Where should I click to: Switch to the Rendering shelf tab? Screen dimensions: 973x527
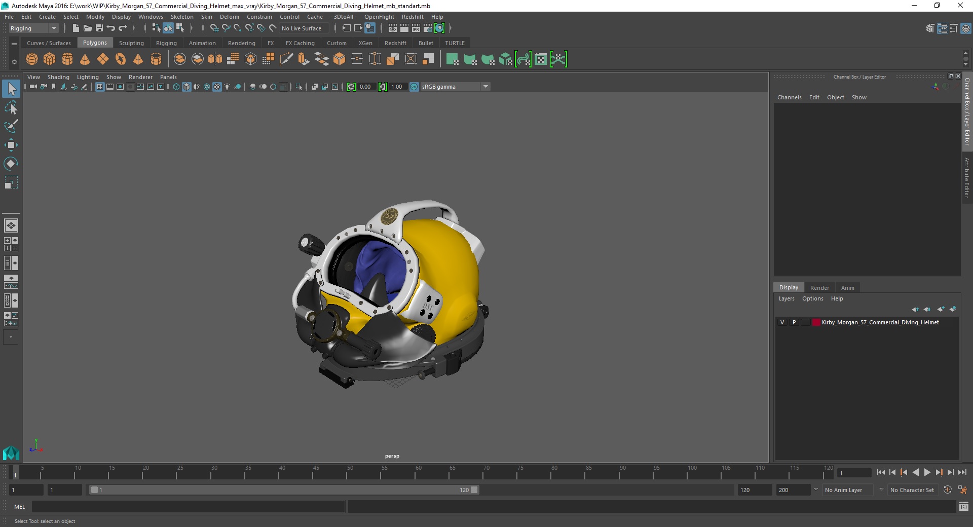click(x=242, y=43)
